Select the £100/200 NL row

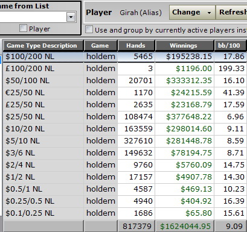tap(125, 69)
